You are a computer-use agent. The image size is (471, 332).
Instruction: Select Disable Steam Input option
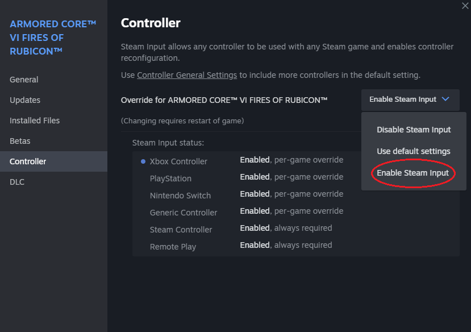414,130
